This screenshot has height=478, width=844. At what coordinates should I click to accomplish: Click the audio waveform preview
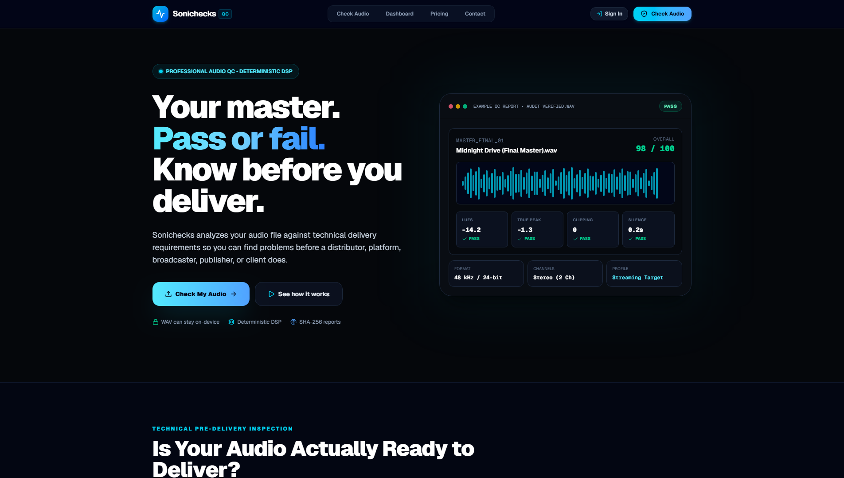tap(565, 183)
